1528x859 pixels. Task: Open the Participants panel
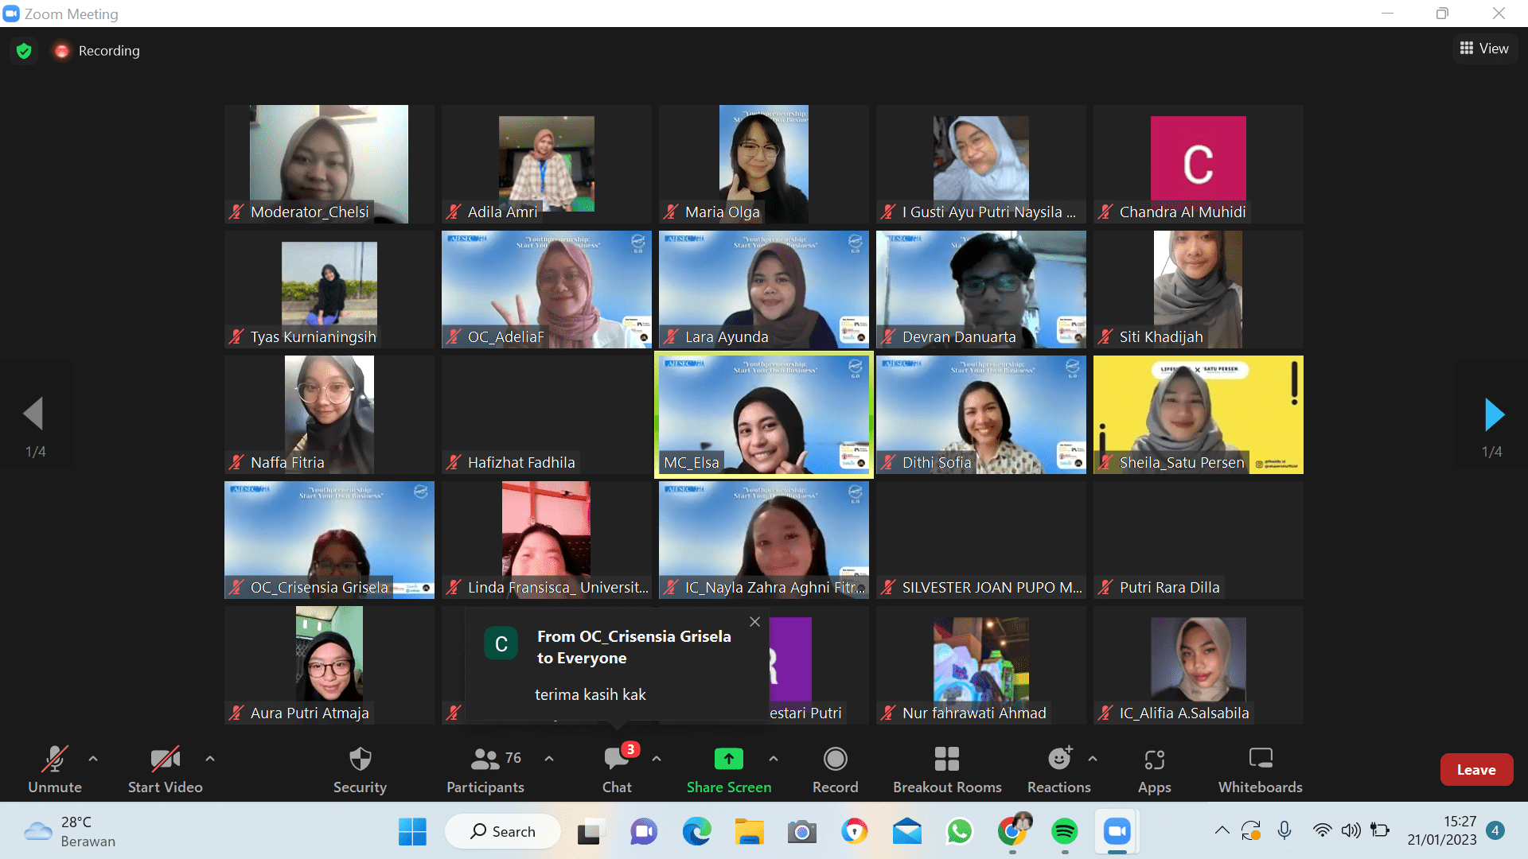click(x=485, y=768)
